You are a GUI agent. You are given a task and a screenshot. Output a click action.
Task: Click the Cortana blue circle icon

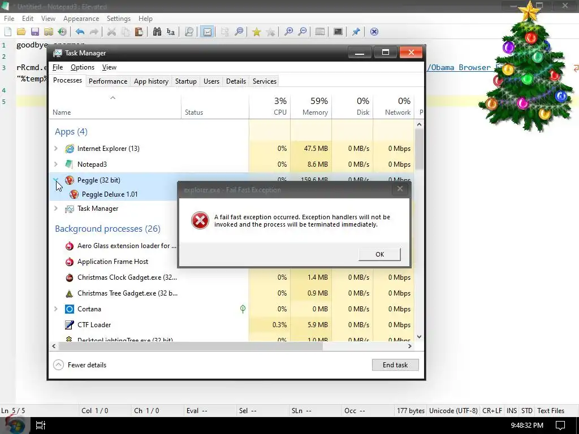(x=70, y=309)
